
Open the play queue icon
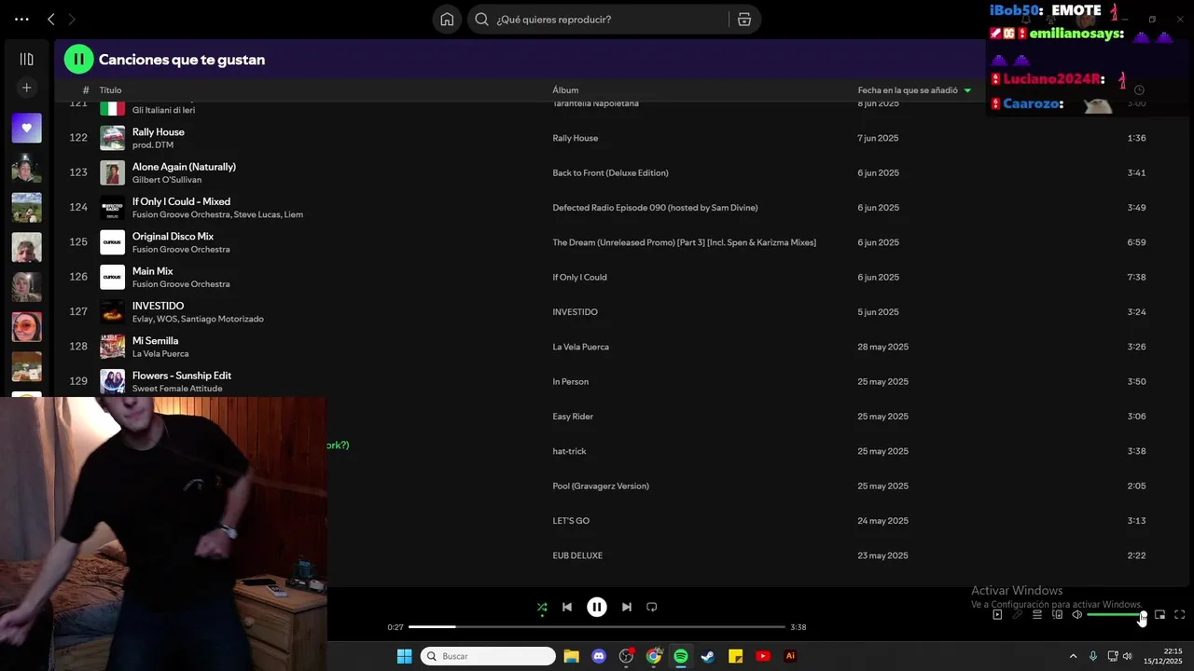click(x=1037, y=614)
